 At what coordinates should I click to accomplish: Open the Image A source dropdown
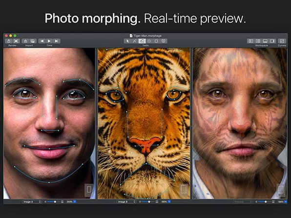tap(32, 201)
